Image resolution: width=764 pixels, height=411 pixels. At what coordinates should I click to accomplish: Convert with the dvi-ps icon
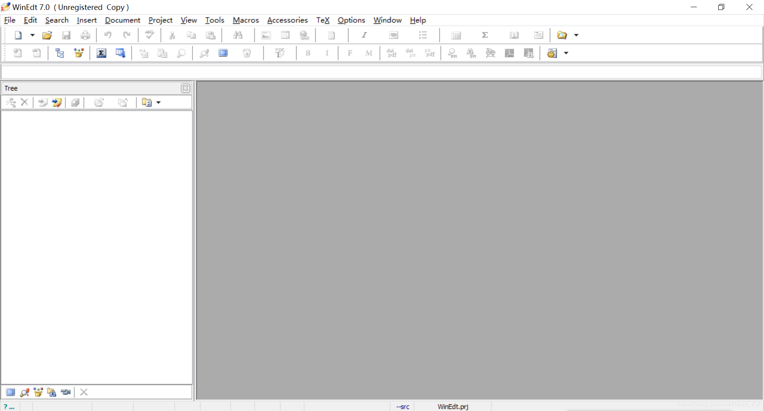411,53
